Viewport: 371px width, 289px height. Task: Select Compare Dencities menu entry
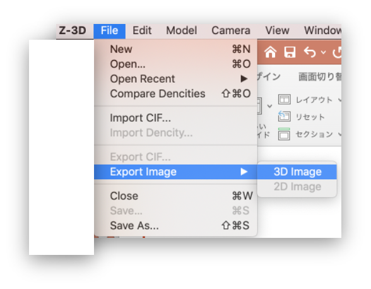click(175, 94)
